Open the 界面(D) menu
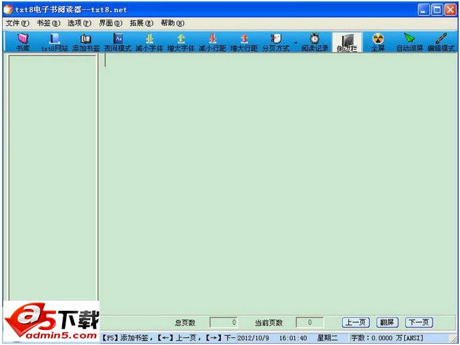 click(x=110, y=23)
